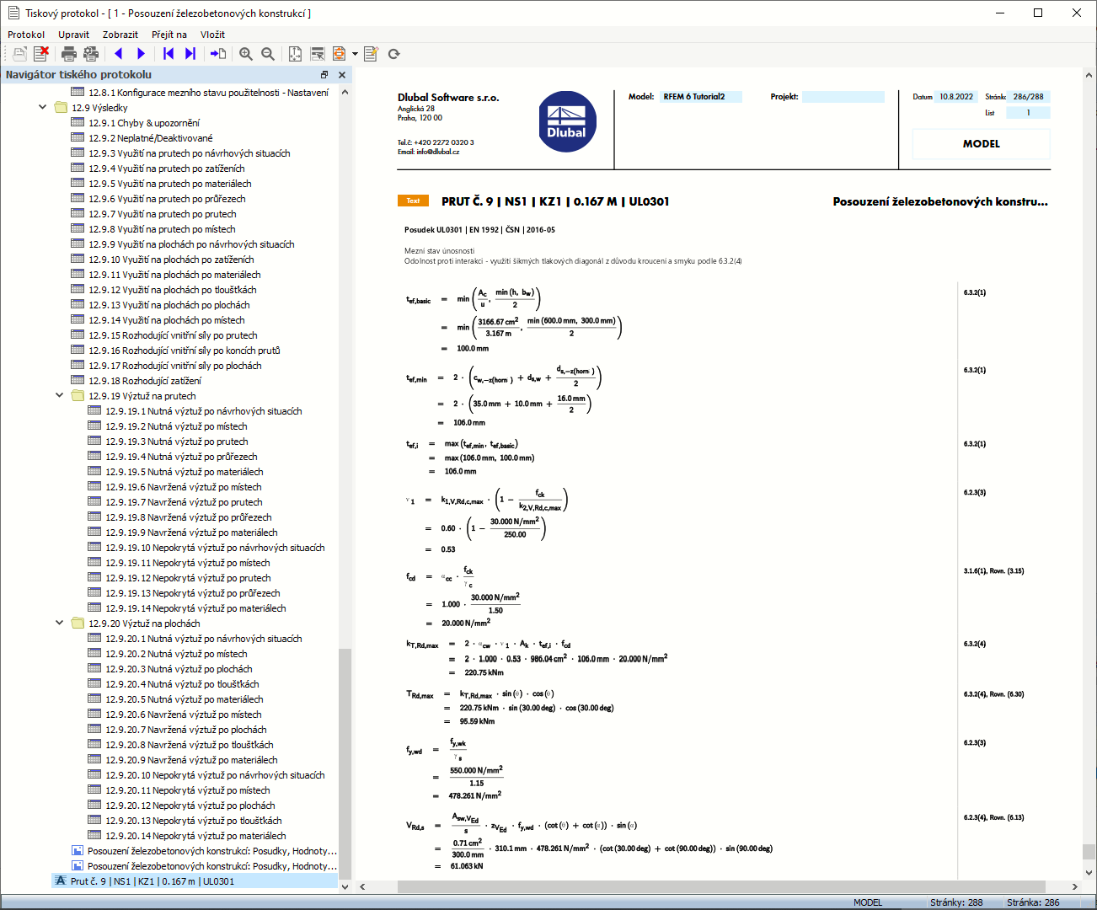
Task: Open the Protokol menu
Action: 26,35
